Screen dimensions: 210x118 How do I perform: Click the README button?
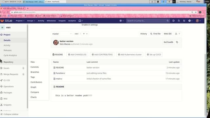click(58, 55)
